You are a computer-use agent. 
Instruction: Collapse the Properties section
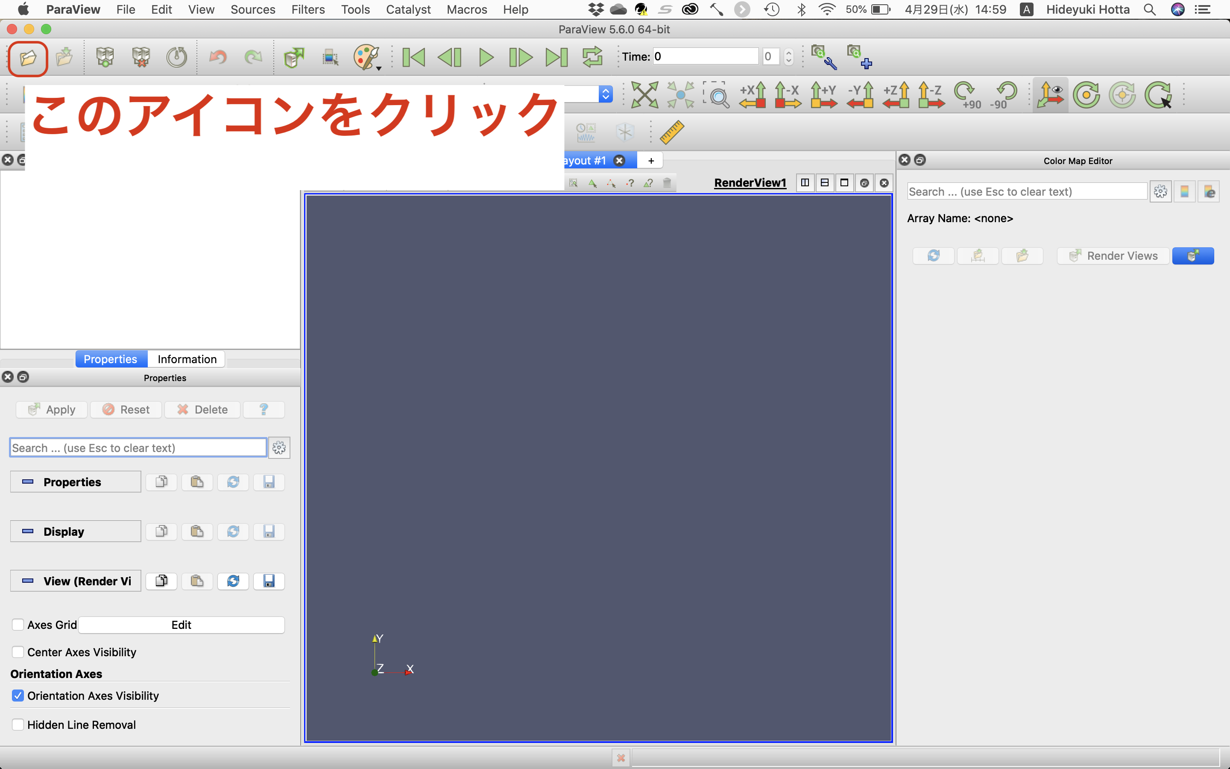[x=75, y=481]
